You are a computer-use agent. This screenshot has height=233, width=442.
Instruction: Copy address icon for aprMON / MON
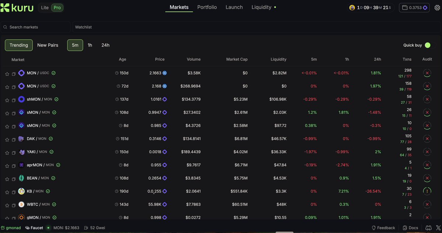click(x=14, y=166)
